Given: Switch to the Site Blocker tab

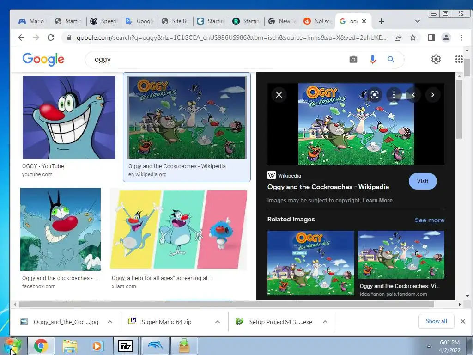Looking at the screenshot, I should coord(176,21).
